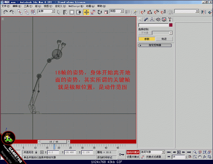Switch to the Display panel tab
213x164 pixels.
(x=164, y=19)
